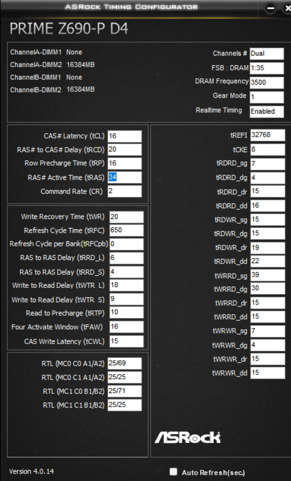
Task: Select the CAS# Latency (tCL) value field
Action: (x=125, y=136)
